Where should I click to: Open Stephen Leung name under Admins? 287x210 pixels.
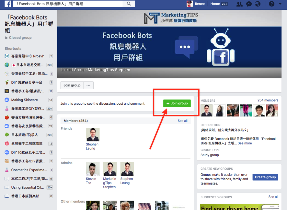pos(127,181)
